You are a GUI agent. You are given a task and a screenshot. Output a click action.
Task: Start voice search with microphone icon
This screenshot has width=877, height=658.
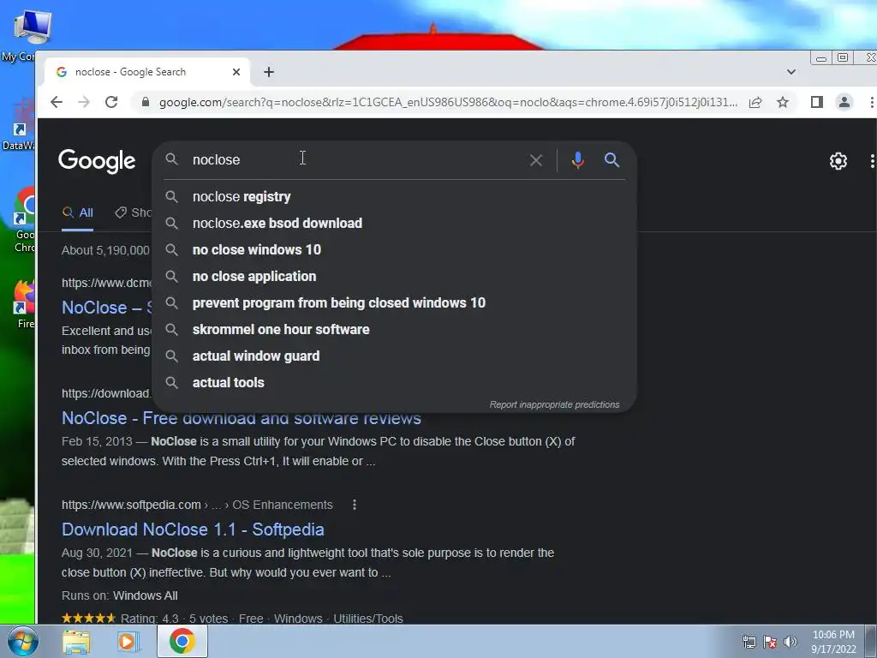coord(578,160)
